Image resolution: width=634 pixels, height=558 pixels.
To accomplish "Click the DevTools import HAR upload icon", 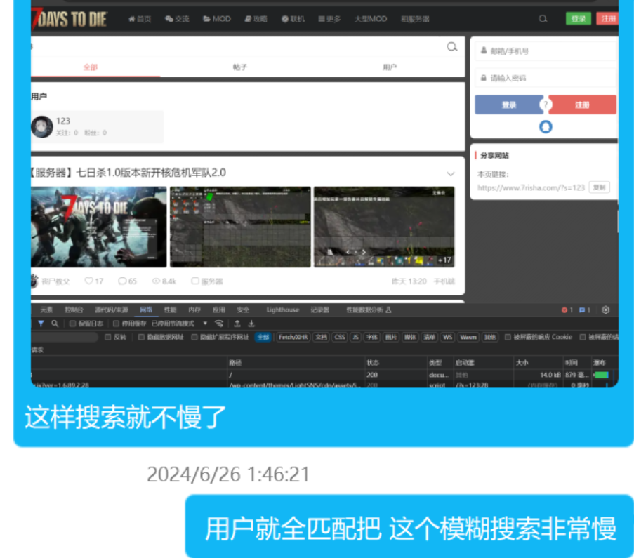I will pyautogui.click(x=237, y=324).
